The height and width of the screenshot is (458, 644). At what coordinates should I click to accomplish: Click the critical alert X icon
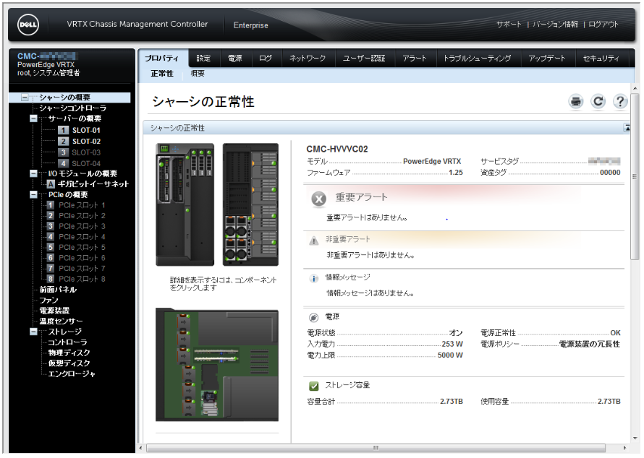coord(318,199)
